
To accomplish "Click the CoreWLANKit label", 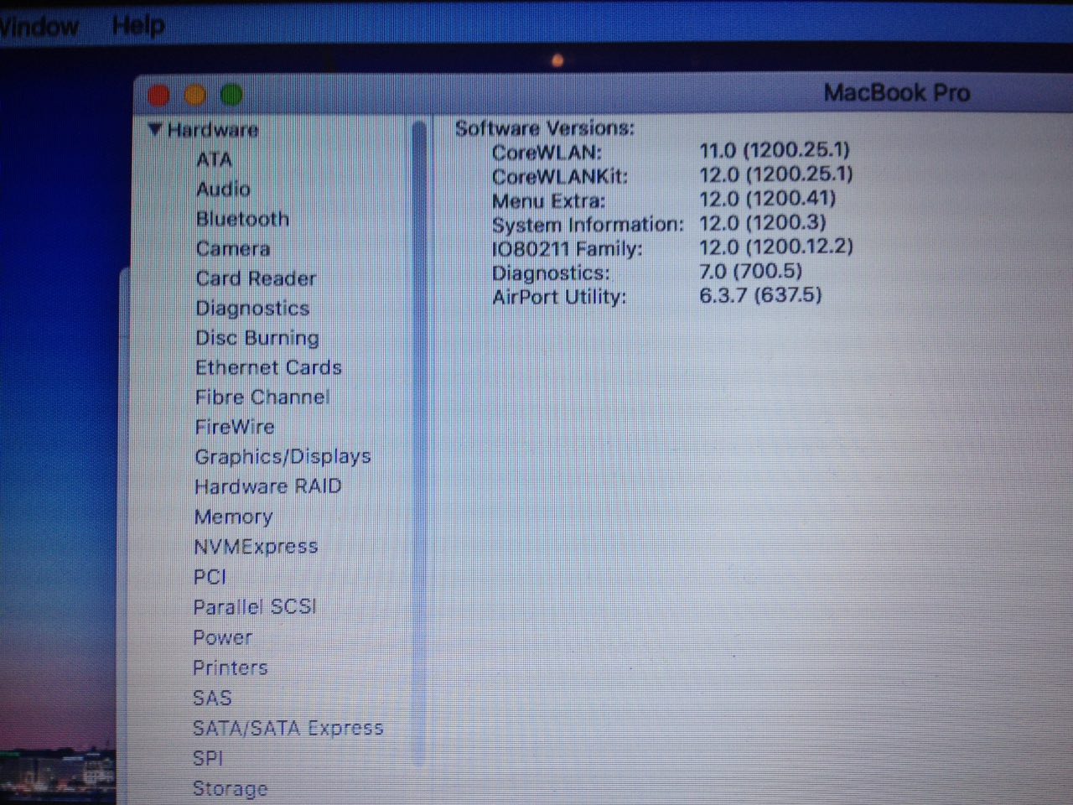I will (560, 177).
